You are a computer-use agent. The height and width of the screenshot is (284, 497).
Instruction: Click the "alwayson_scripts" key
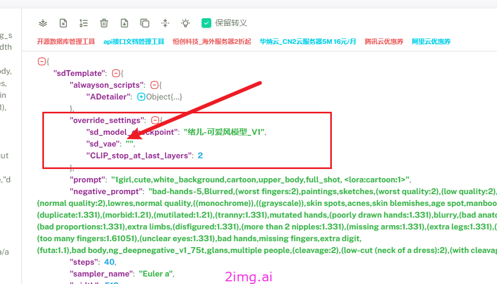pyautogui.click(x=107, y=85)
